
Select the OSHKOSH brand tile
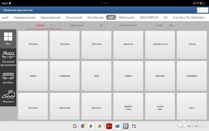65,76
